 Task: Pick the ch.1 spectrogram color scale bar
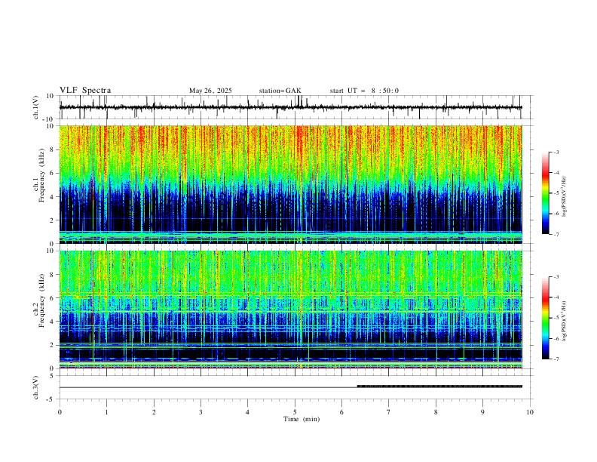click(x=545, y=192)
